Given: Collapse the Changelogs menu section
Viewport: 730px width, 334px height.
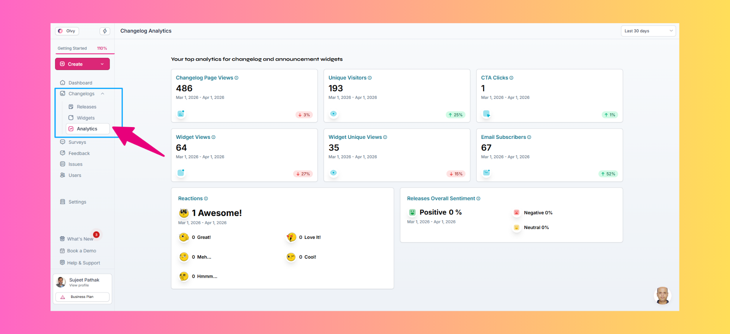Looking at the screenshot, I should click(102, 94).
